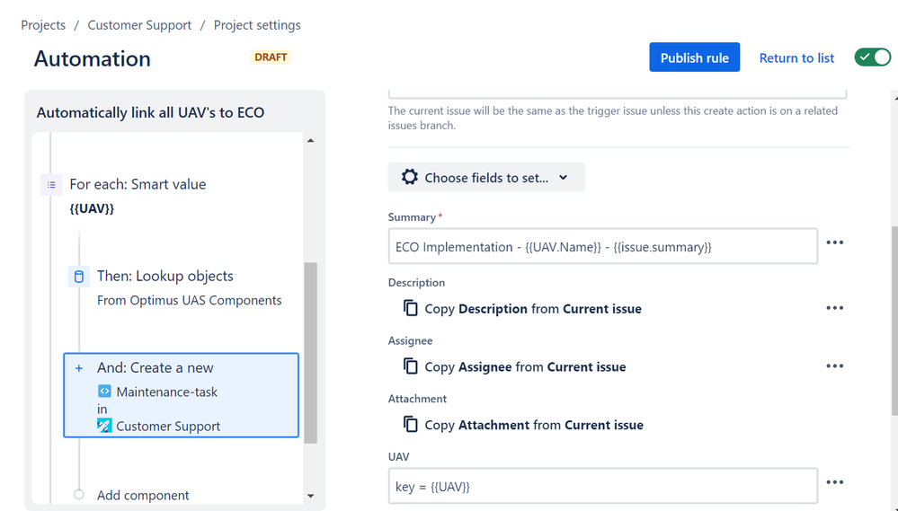Click the gear icon in Choose fields to set
Screen dimensions: 898x511
click(410, 177)
